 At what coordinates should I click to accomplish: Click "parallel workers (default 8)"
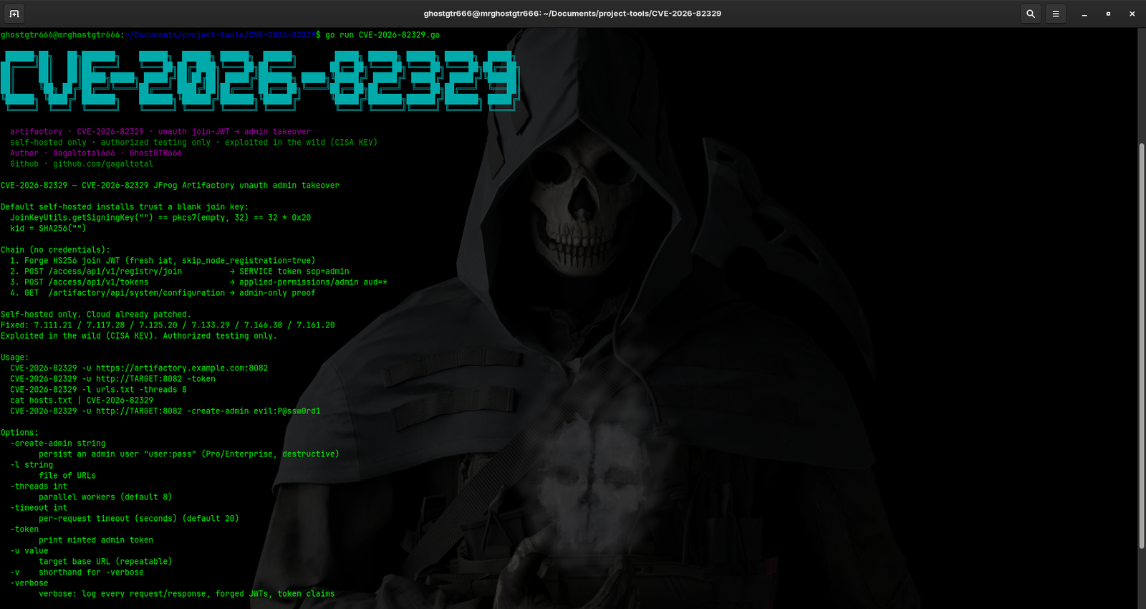pos(105,497)
